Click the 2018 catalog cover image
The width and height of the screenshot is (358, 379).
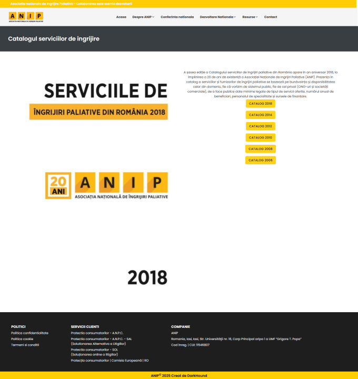[98, 181]
